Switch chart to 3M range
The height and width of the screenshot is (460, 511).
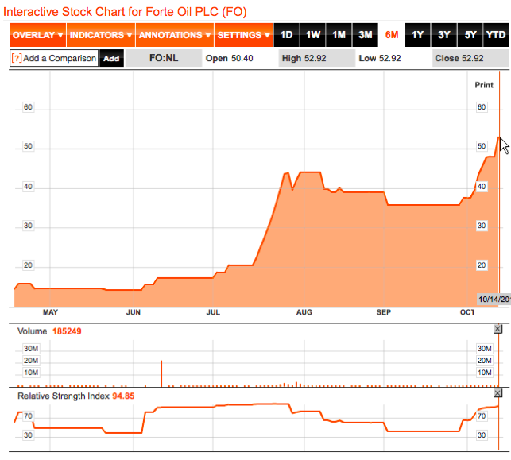[x=366, y=35]
